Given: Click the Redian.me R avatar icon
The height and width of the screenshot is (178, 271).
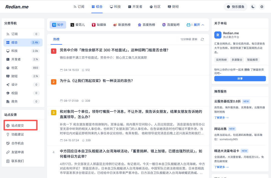Looking at the screenshot, I should pos(218,35).
